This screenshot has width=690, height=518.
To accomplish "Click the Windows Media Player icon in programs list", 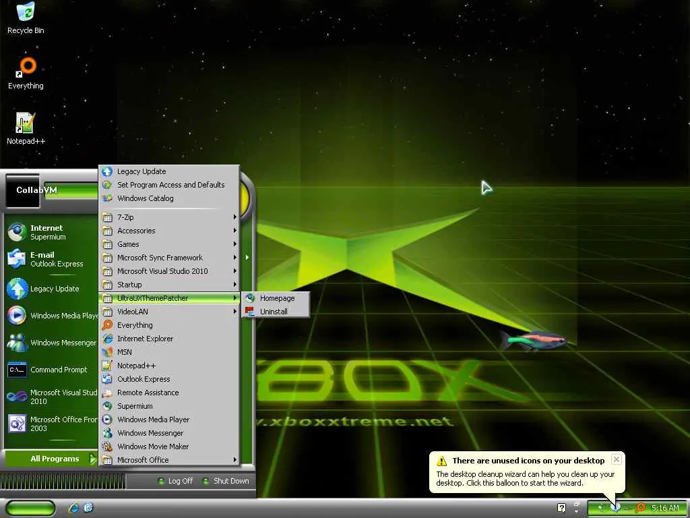I will click(x=107, y=420).
